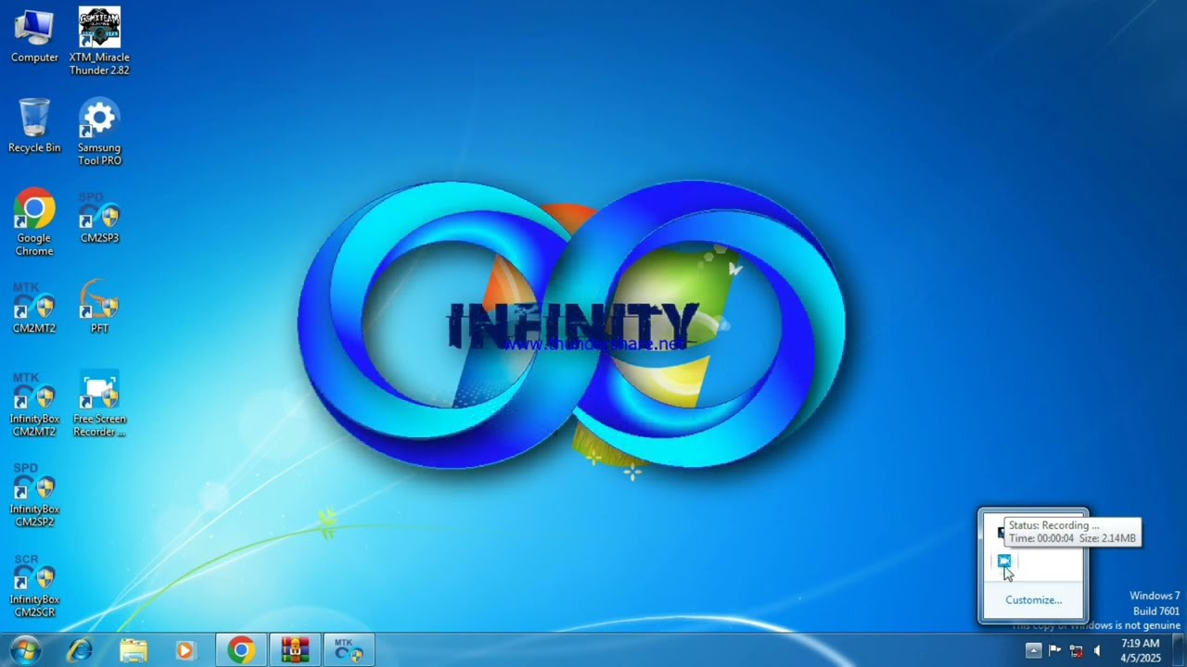Image resolution: width=1187 pixels, height=667 pixels.
Task: Launch Internet Explorer from taskbar
Action: tap(80, 650)
